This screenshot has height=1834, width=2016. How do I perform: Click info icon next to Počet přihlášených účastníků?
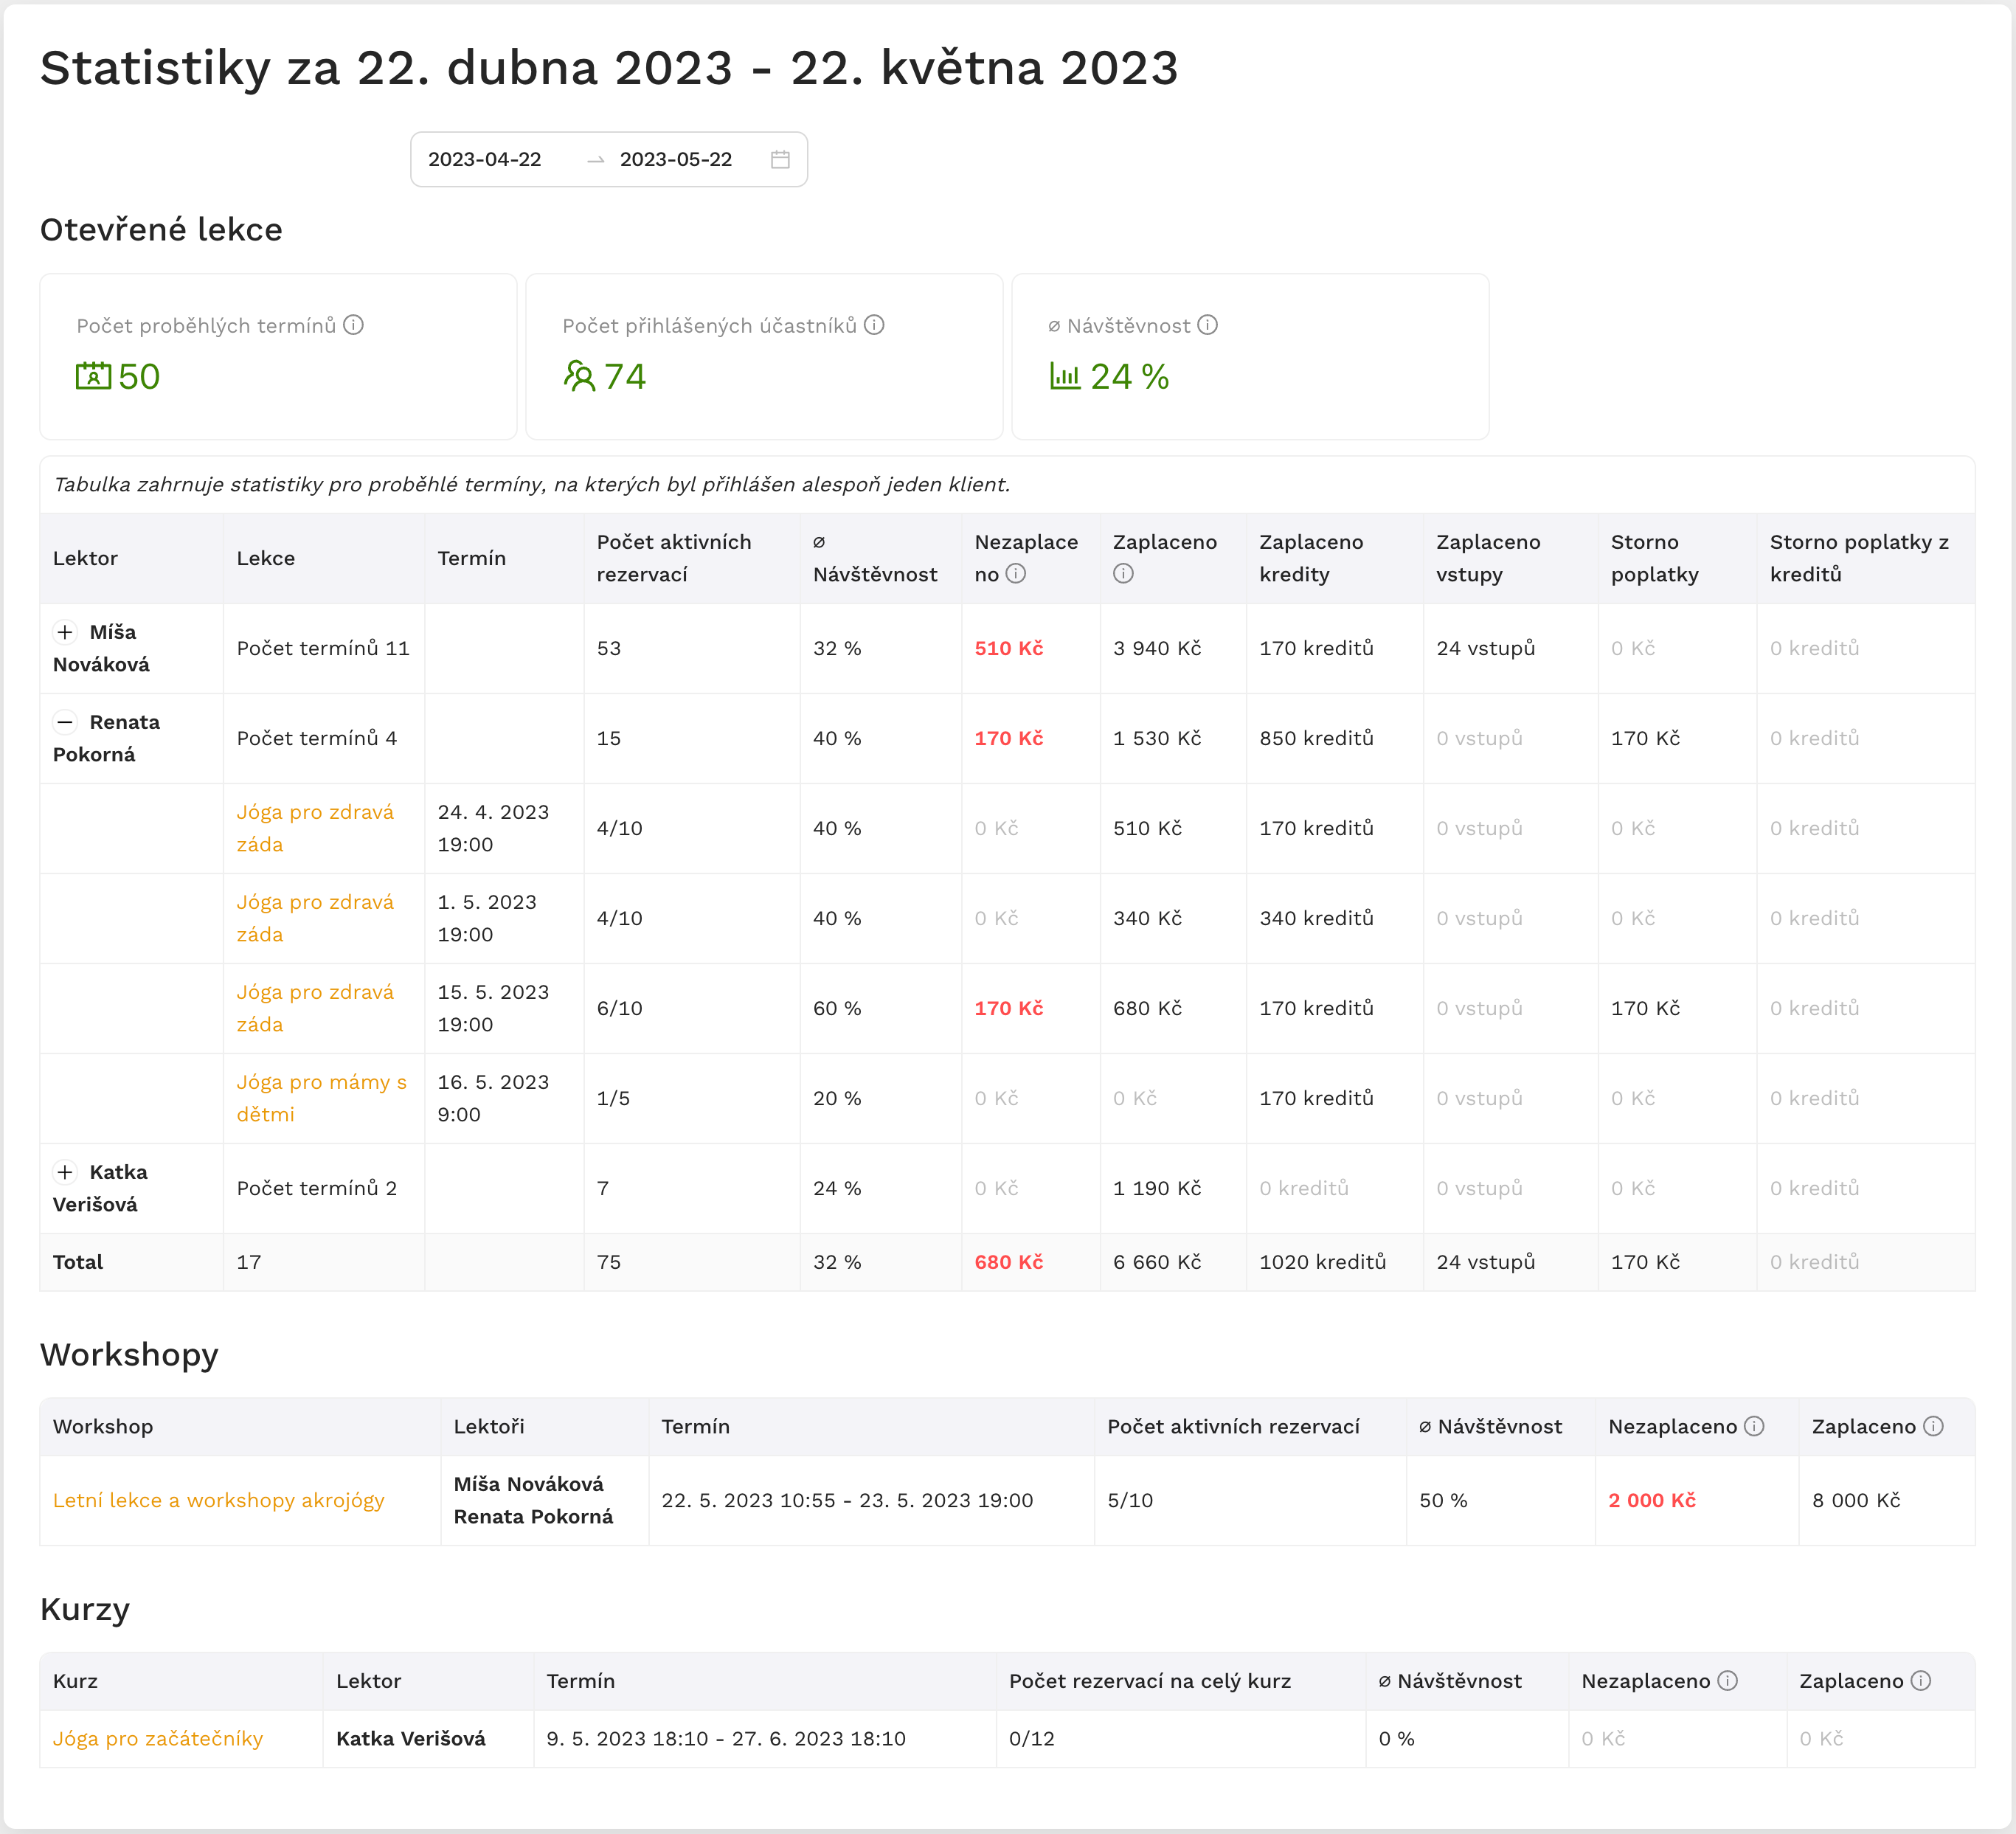click(x=874, y=325)
